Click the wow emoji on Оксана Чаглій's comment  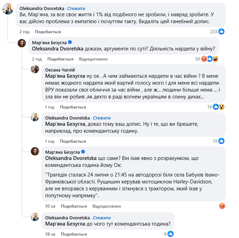click(x=221, y=107)
